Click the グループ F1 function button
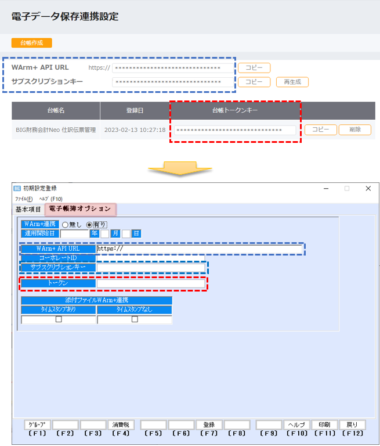 tap(37, 425)
